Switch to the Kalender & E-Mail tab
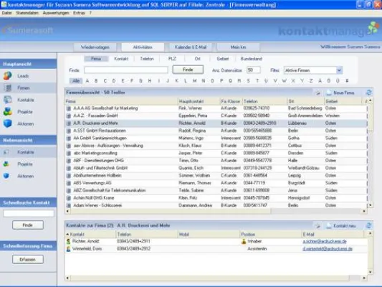 [191, 47]
